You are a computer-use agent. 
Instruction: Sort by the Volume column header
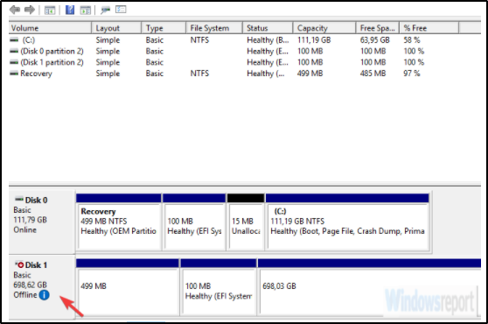point(50,28)
